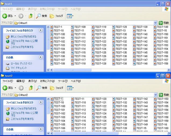Click horizontal scrollbar in test1 file list

pos(108,70)
